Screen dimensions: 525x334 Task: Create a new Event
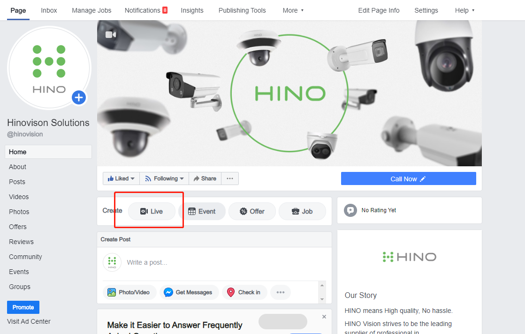point(202,211)
